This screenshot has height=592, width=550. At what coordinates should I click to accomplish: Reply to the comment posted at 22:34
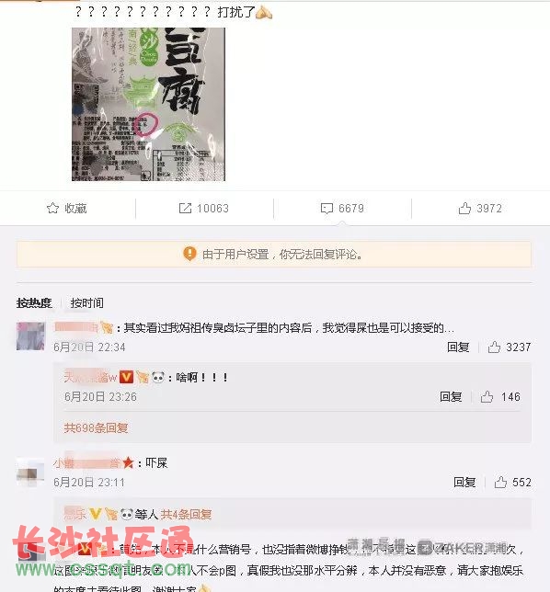click(x=458, y=347)
